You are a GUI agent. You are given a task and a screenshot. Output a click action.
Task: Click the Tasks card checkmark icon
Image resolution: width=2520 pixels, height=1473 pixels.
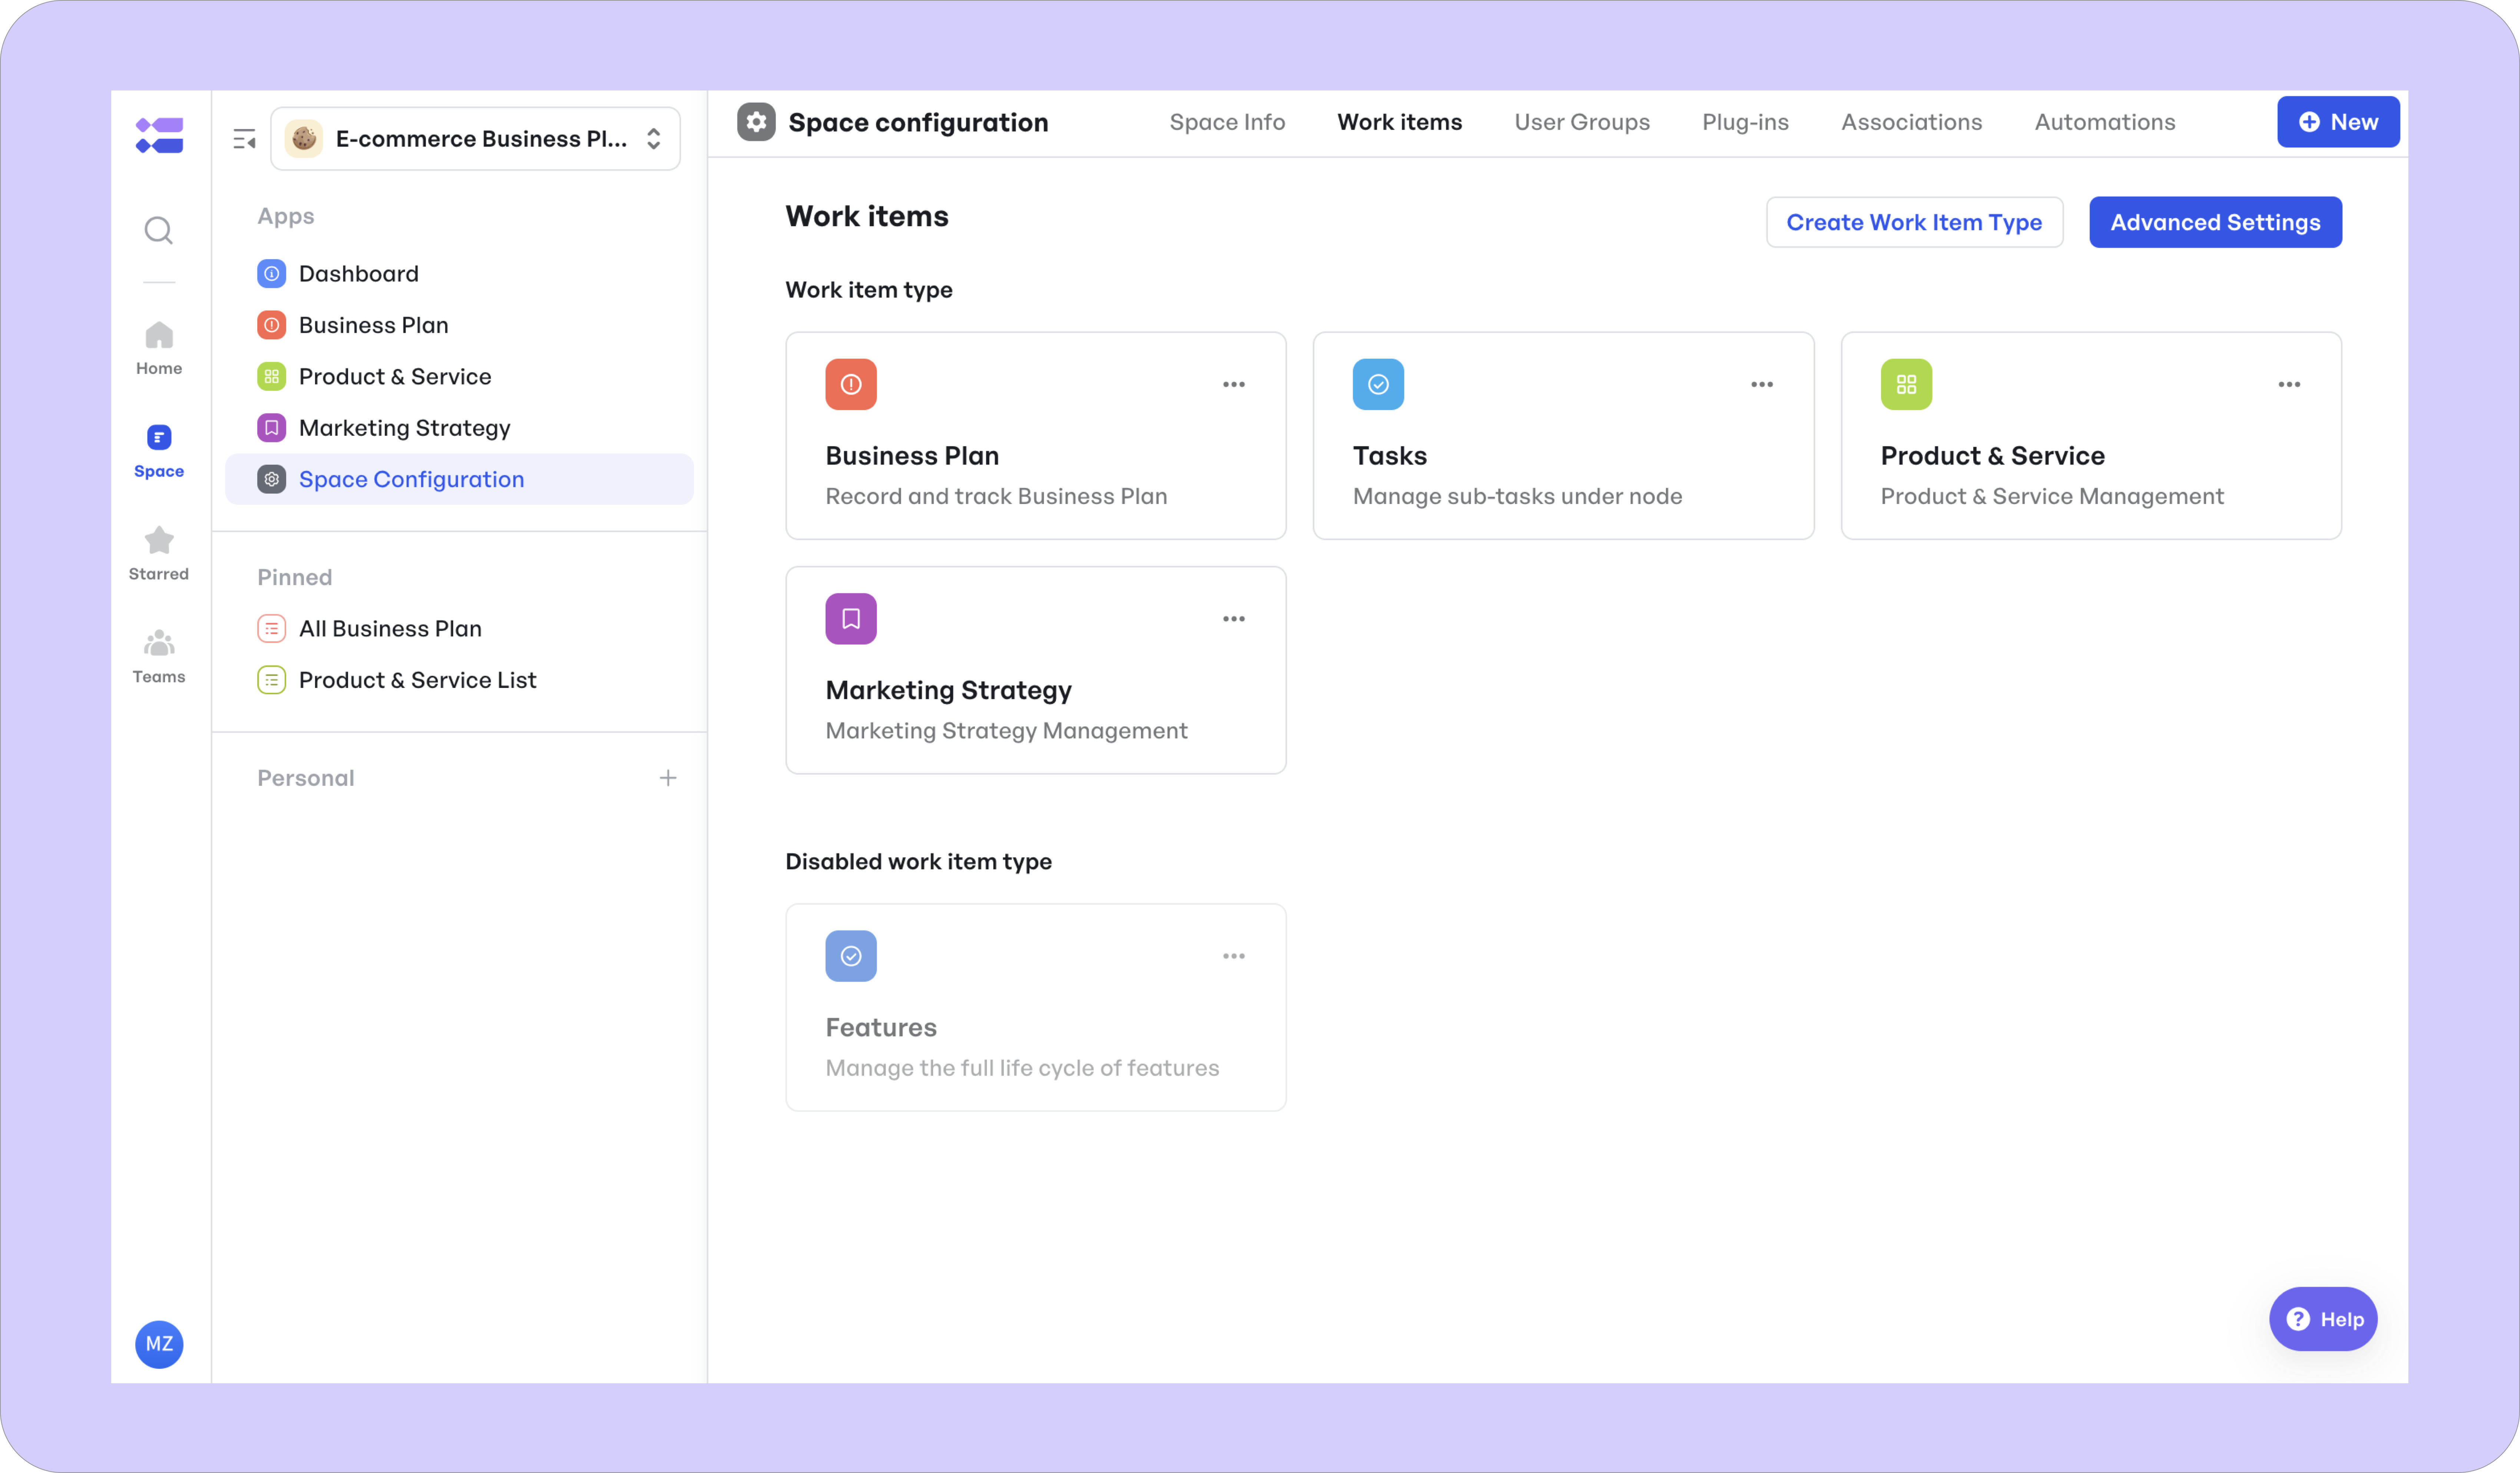pos(1378,384)
